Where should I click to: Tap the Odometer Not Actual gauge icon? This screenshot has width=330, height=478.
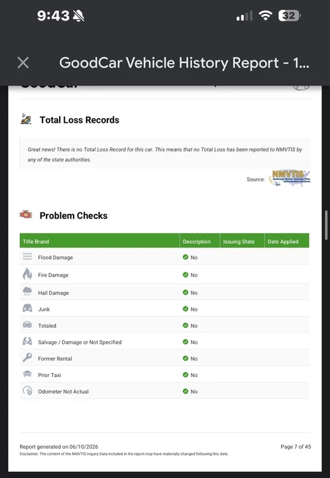27,390
